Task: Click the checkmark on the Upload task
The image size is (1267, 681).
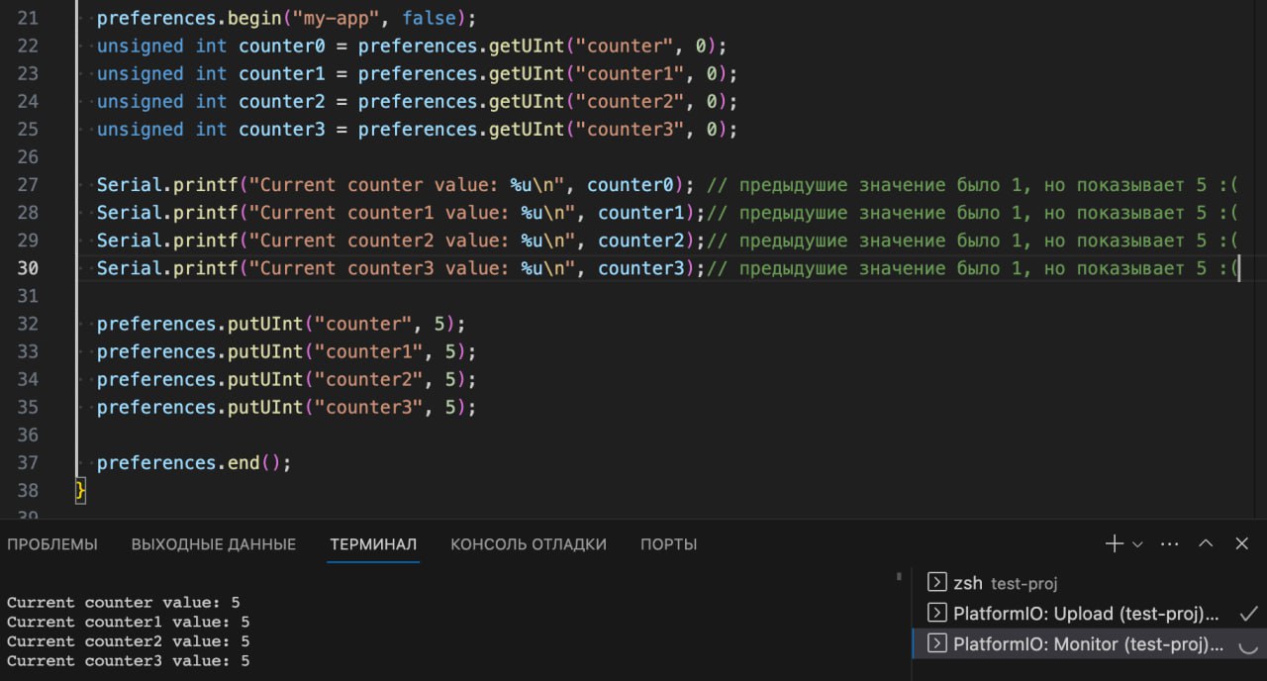Action: (1248, 614)
